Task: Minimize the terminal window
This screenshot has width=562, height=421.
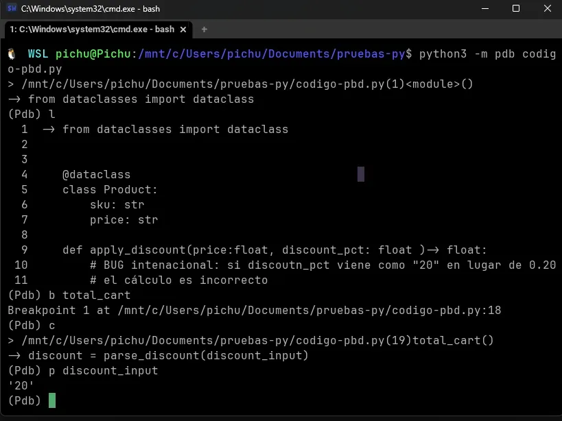Action: tap(484, 9)
